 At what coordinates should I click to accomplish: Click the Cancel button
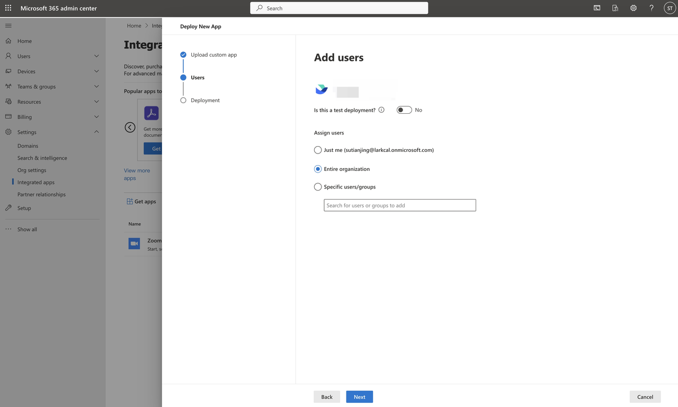click(x=645, y=397)
